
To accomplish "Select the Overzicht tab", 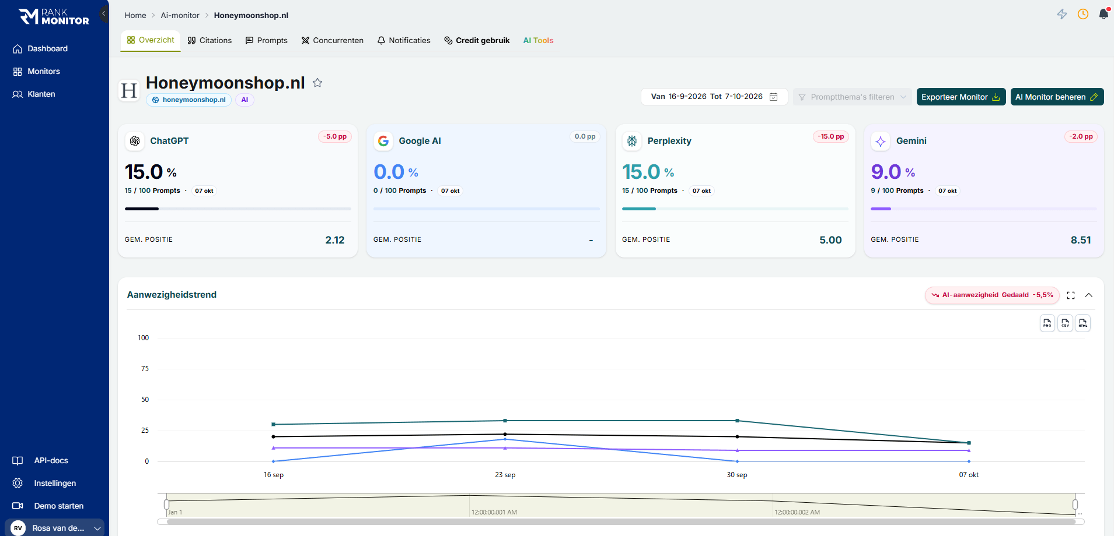I will point(151,40).
